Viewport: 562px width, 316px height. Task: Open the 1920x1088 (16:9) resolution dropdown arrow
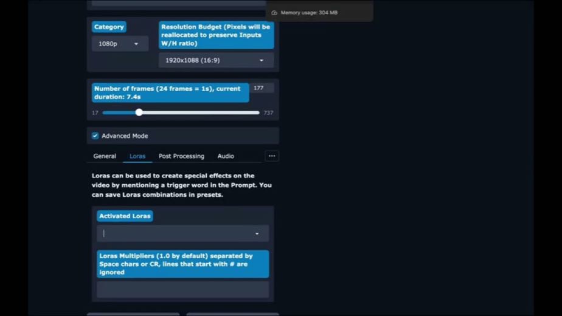[x=262, y=60]
